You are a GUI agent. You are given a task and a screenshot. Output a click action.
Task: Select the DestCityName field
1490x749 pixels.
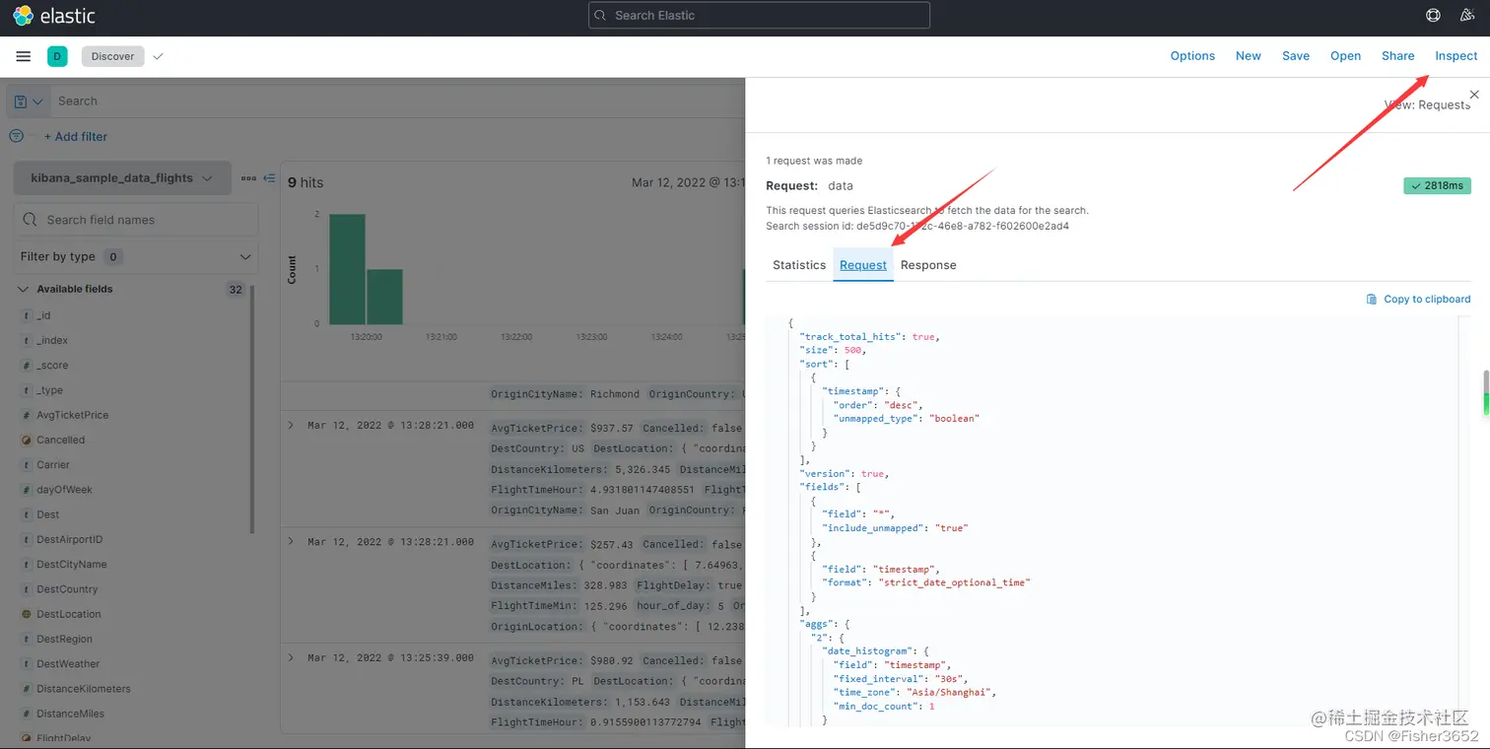point(72,565)
